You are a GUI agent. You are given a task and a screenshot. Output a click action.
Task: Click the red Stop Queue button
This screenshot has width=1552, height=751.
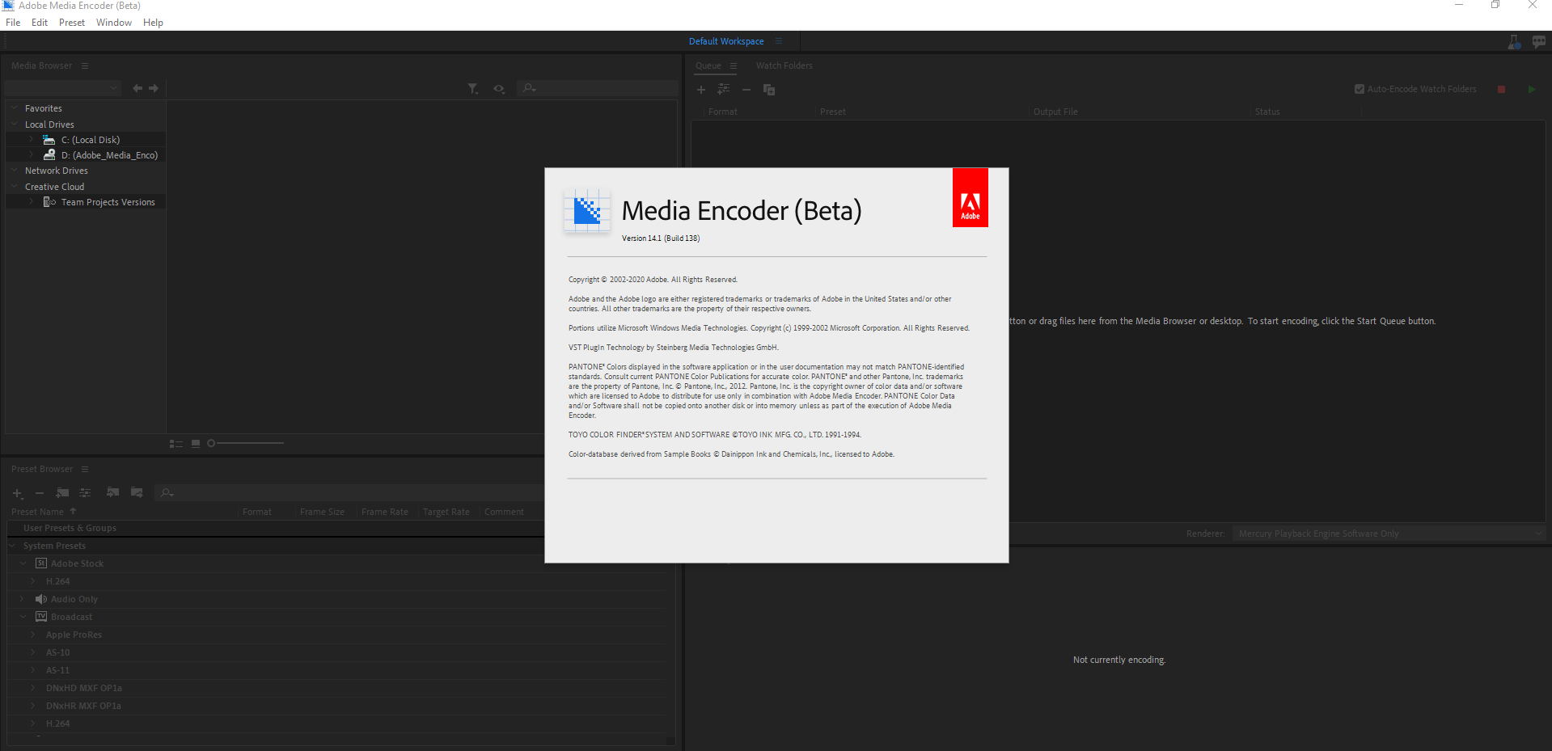point(1502,90)
